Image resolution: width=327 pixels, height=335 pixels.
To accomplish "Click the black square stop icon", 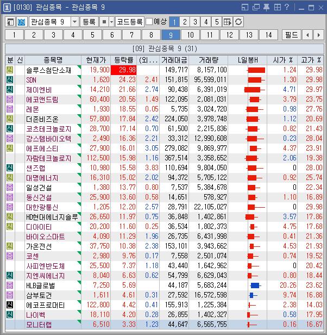I will coord(104,22).
